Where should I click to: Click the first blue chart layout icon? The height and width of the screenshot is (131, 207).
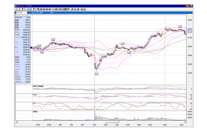(41, 9)
